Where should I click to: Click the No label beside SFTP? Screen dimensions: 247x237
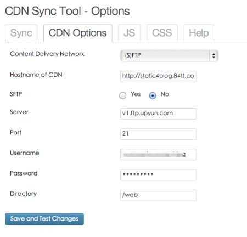pyautogui.click(x=165, y=94)
